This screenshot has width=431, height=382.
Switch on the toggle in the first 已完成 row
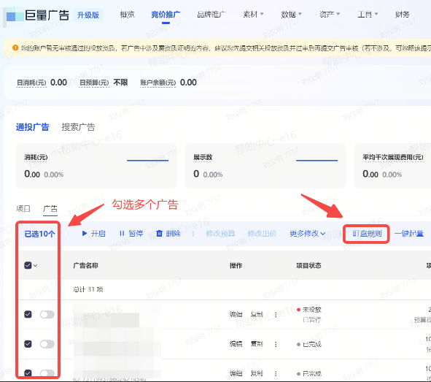[x=47, y=344]
